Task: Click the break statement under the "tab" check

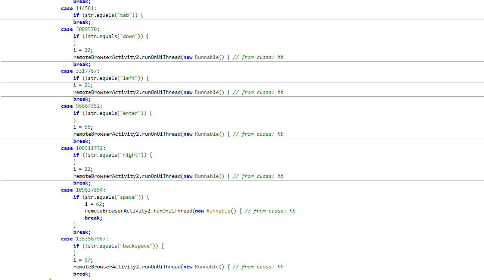Action: pos(82,22)
